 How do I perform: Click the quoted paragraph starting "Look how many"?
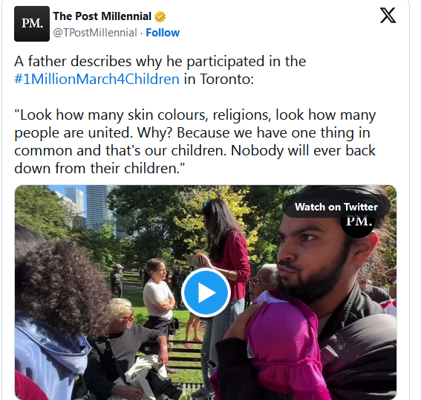[195, 141]
